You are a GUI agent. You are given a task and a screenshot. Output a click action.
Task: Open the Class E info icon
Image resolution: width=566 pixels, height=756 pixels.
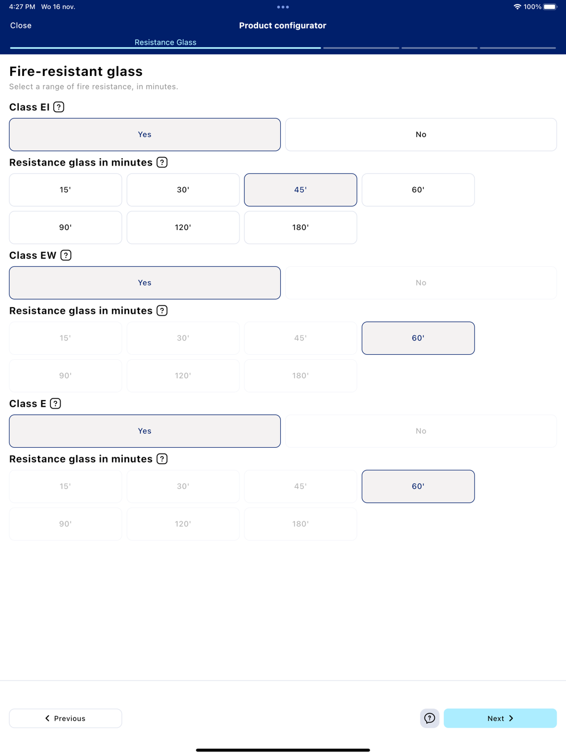[55, 404]
